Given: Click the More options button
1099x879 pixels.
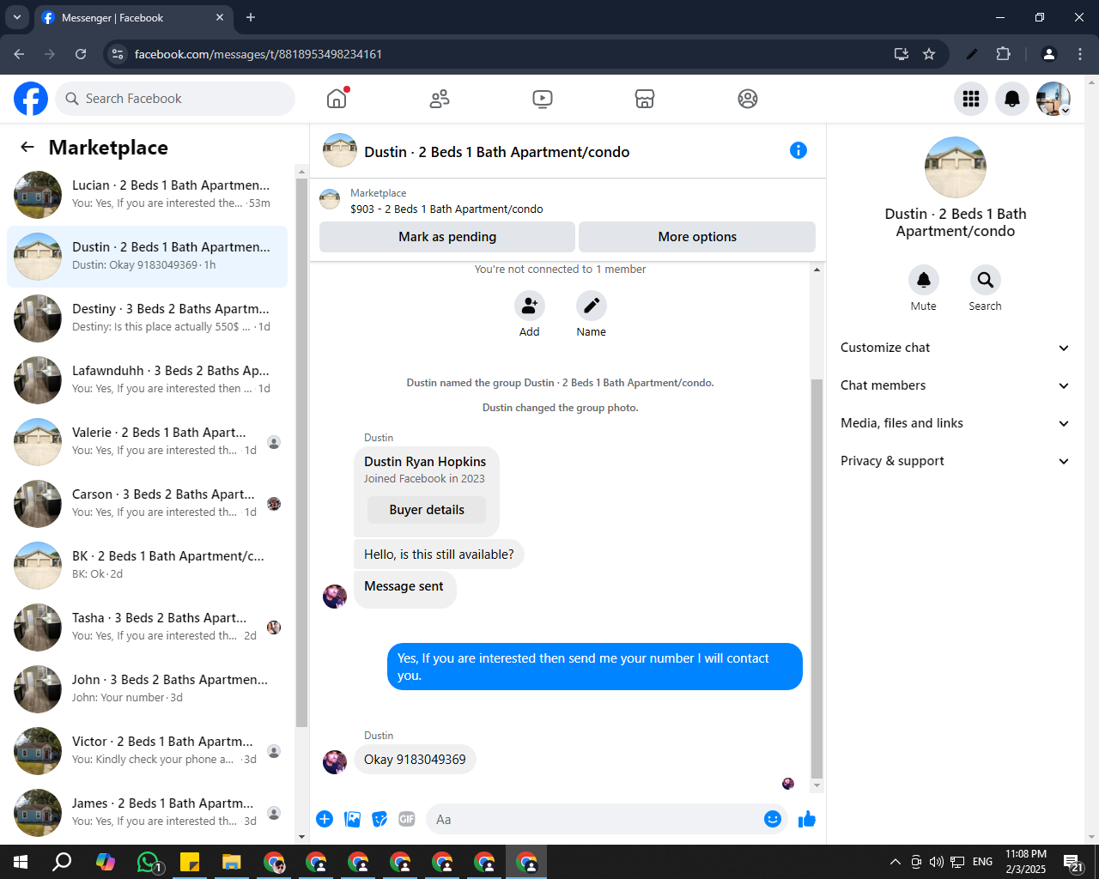Looking at the screenshot, I should point(697,237).
